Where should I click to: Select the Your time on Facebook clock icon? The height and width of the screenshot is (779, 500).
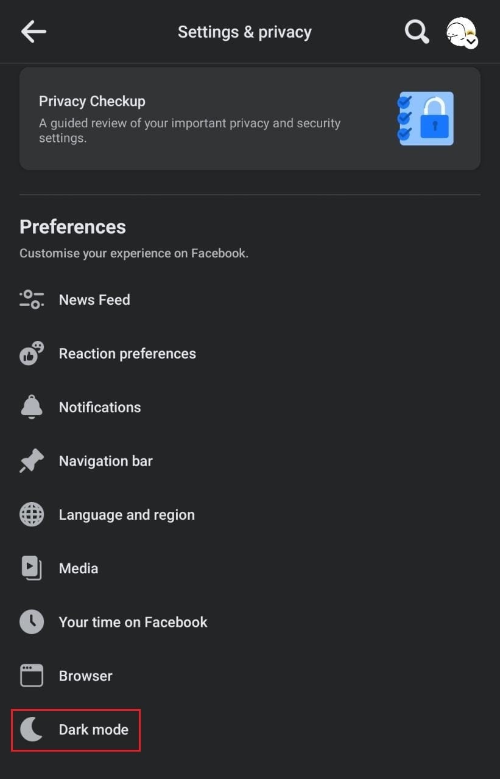(31, 621)
